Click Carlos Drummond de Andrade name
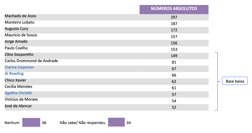 pyautogui.click(x=31, y=61)
